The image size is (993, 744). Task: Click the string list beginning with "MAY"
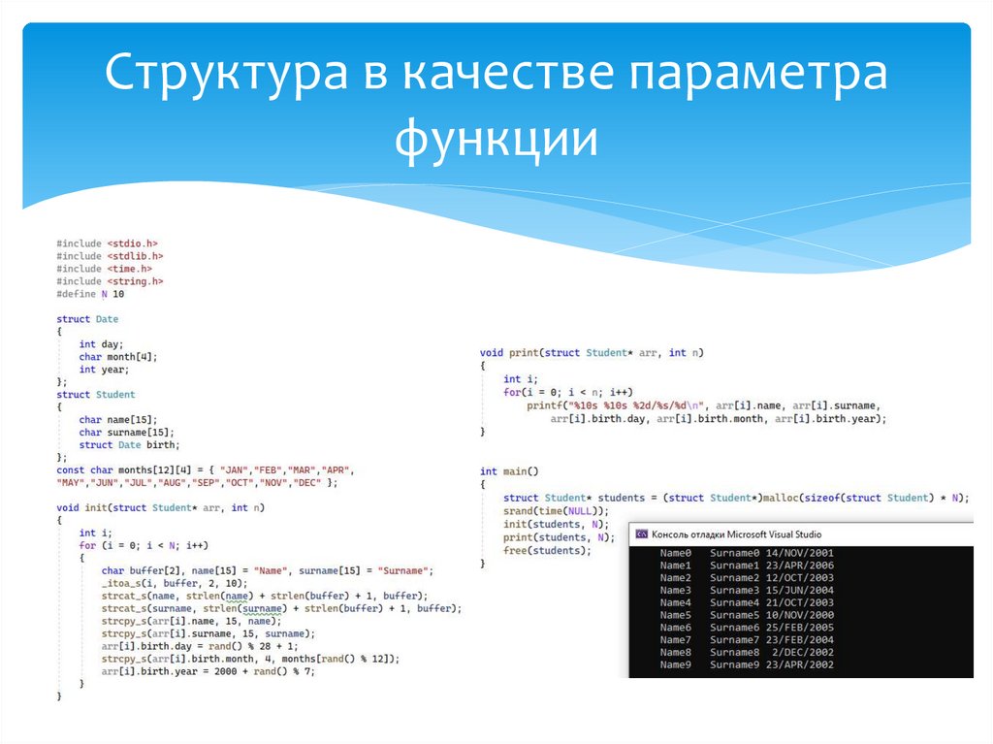pyautogui.click(x=197, y=483)
